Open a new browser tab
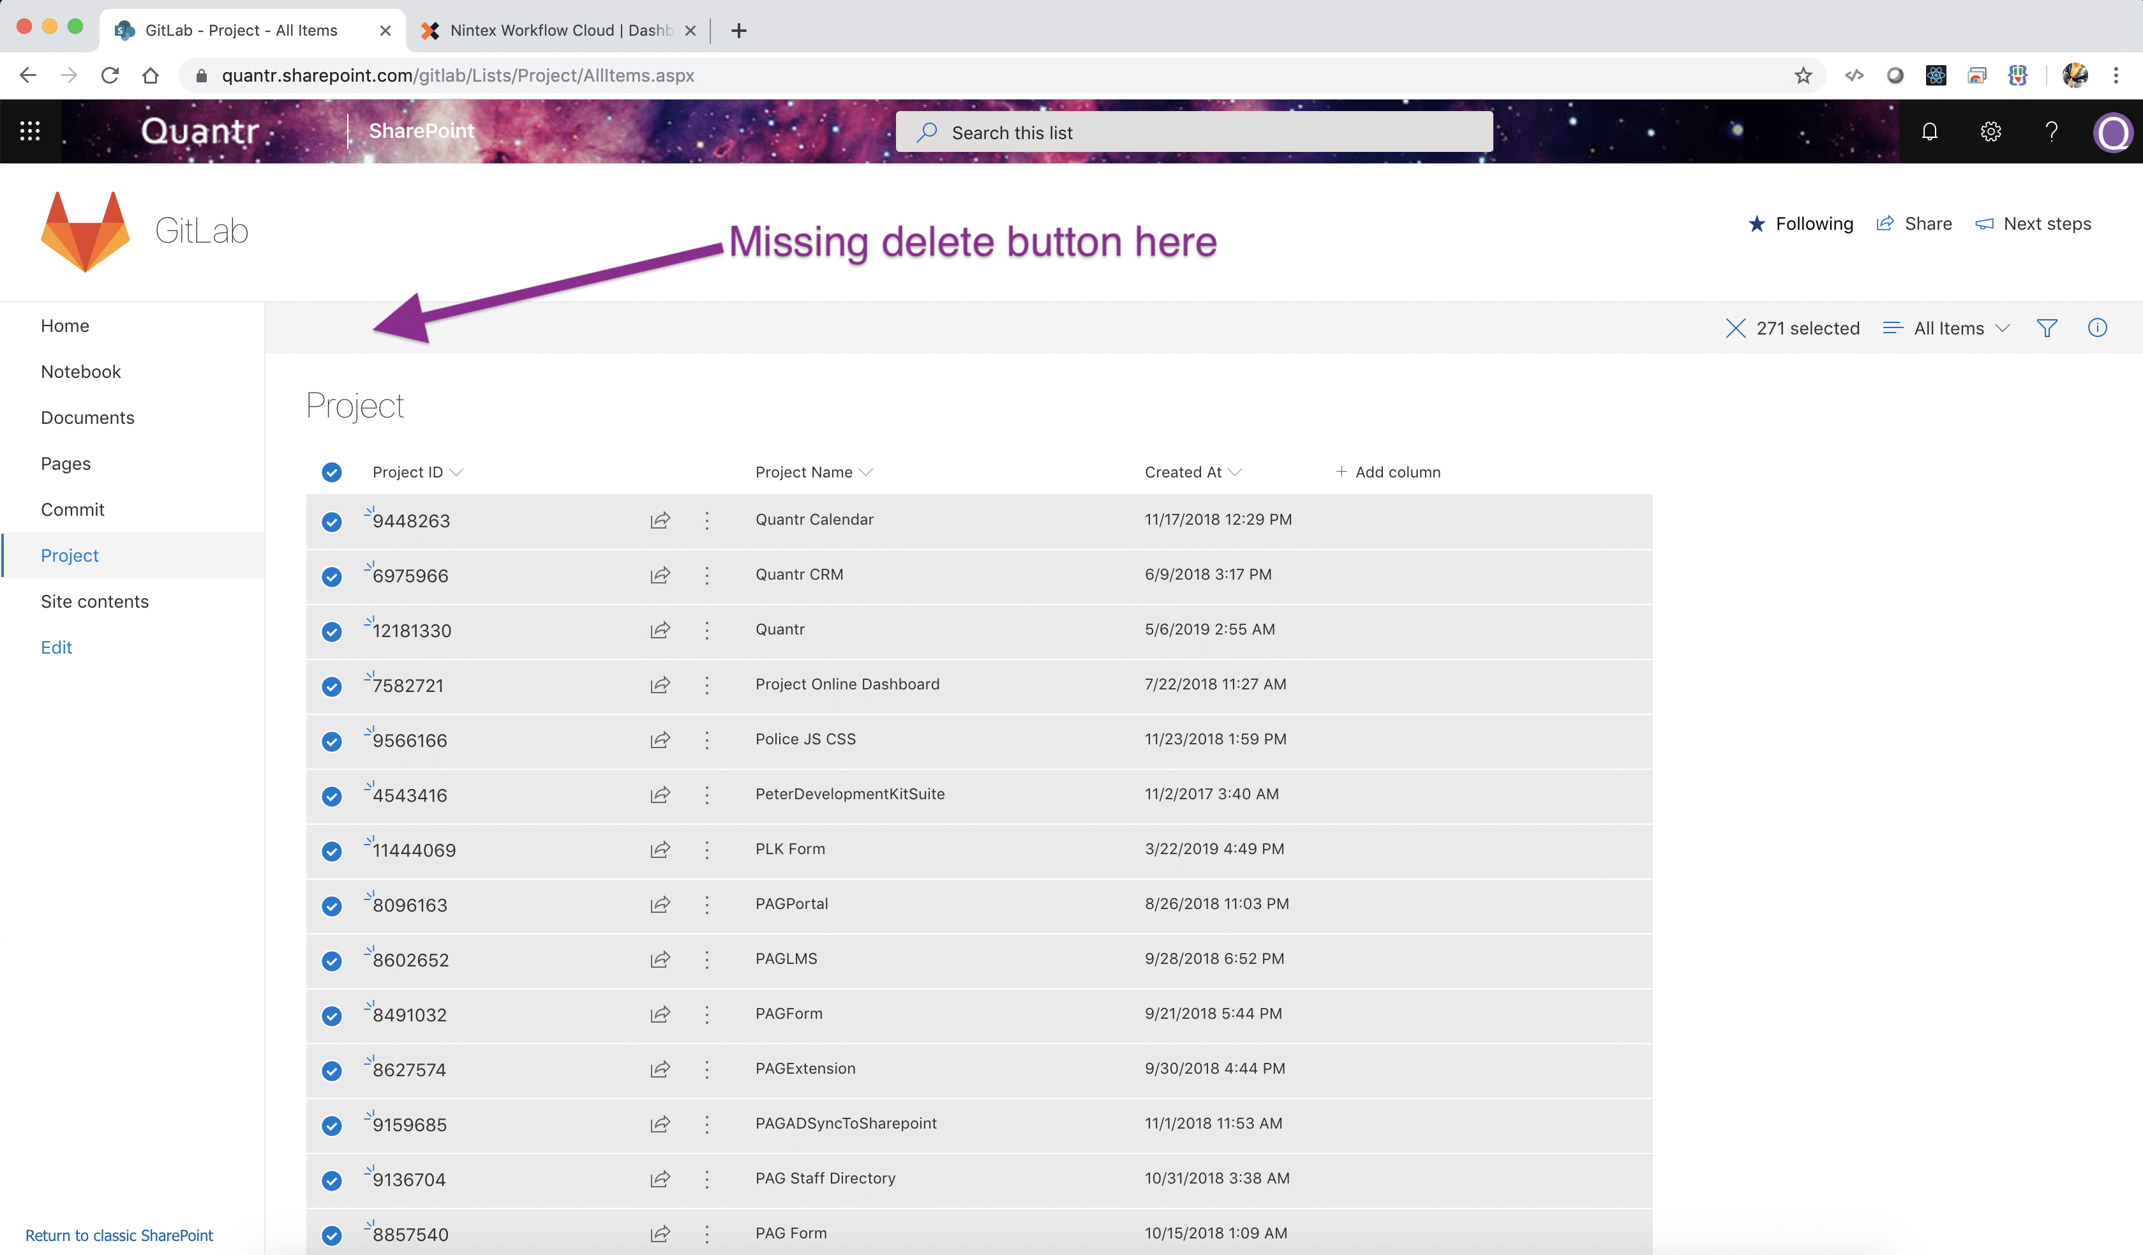The height and width of the screenshot is (1255, 2143). click(x=739, y=31)
